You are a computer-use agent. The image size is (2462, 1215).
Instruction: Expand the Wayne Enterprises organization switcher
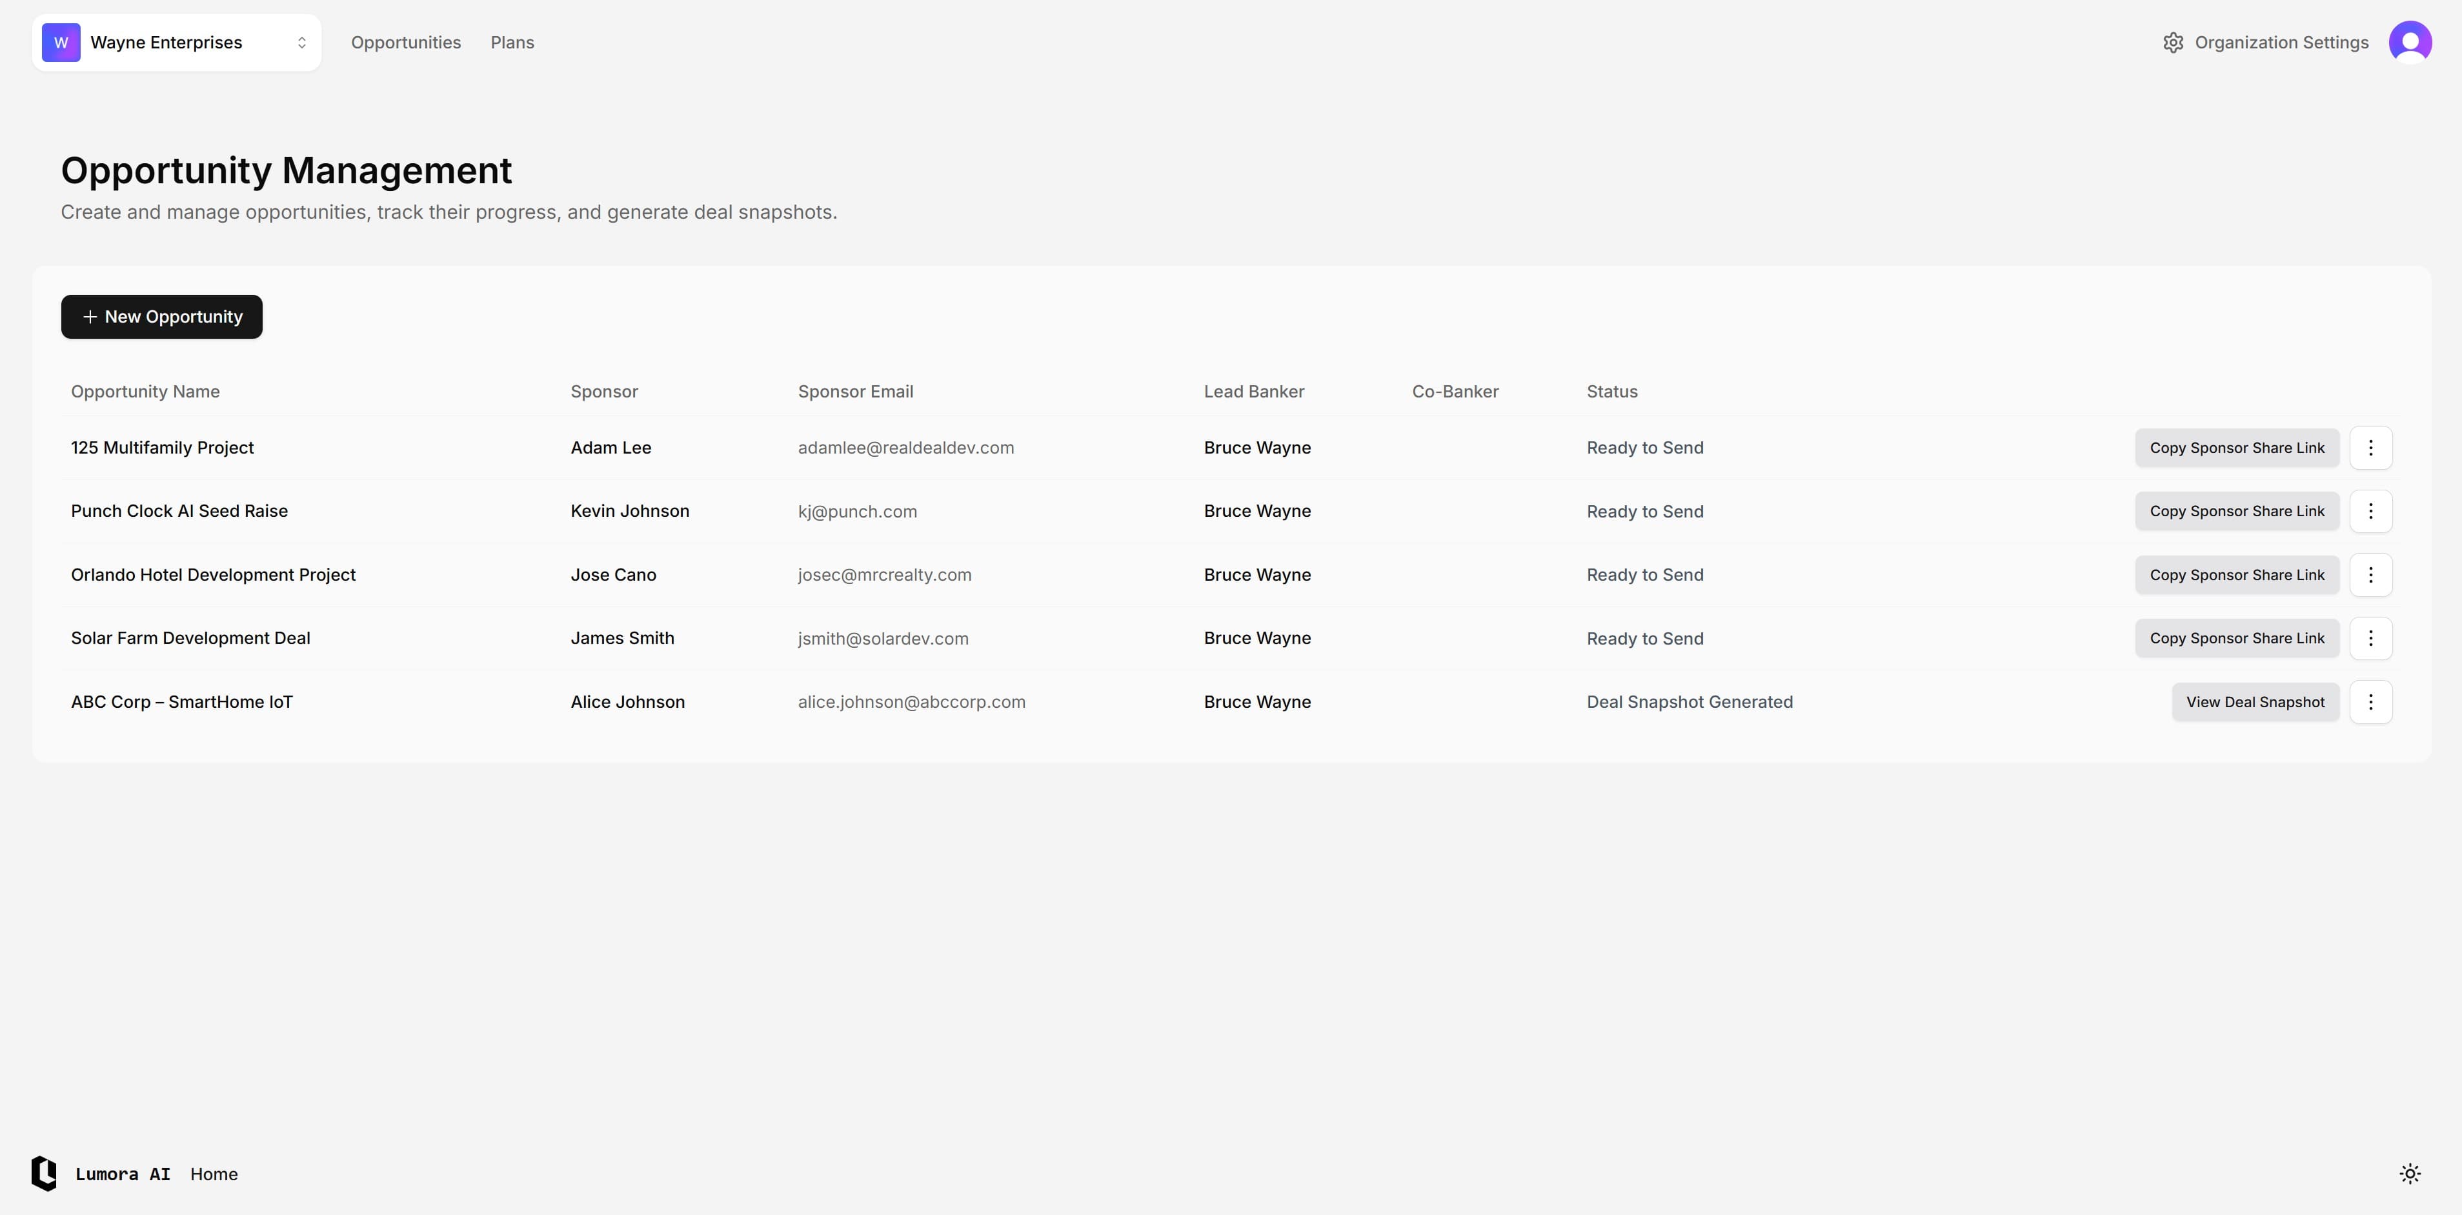pyautogui.click(x=176, y=42)
